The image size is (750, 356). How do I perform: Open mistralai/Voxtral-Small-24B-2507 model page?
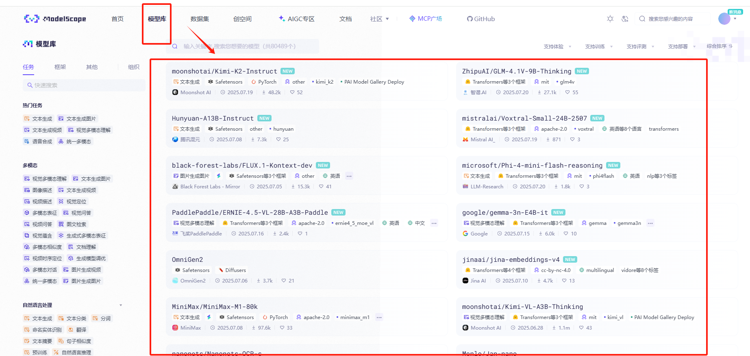coord(524,118)
